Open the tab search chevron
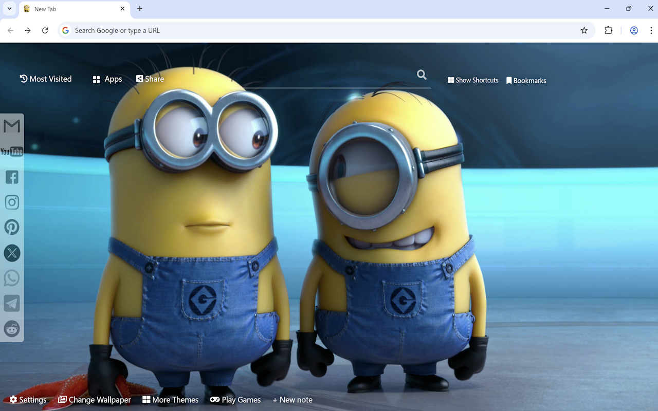658x411 pixels. click(x=9, y=8)
